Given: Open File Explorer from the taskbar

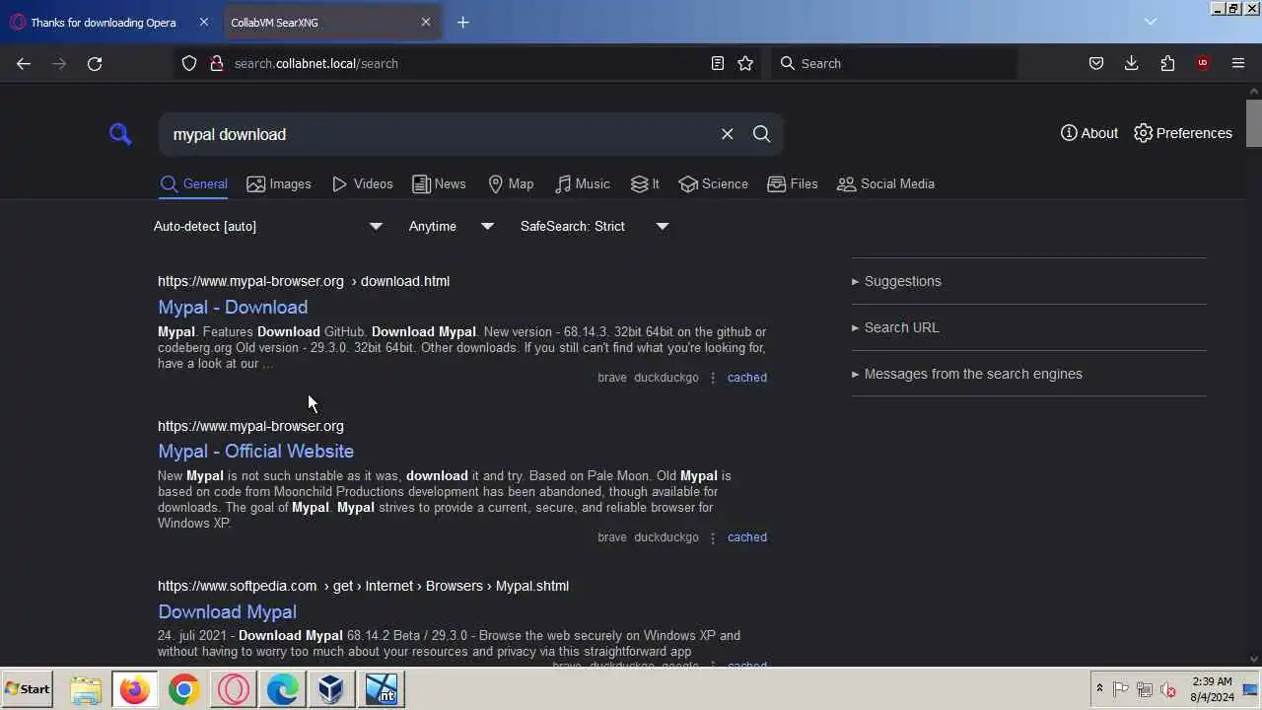Looking at the screenshot, I should [86, 689].
